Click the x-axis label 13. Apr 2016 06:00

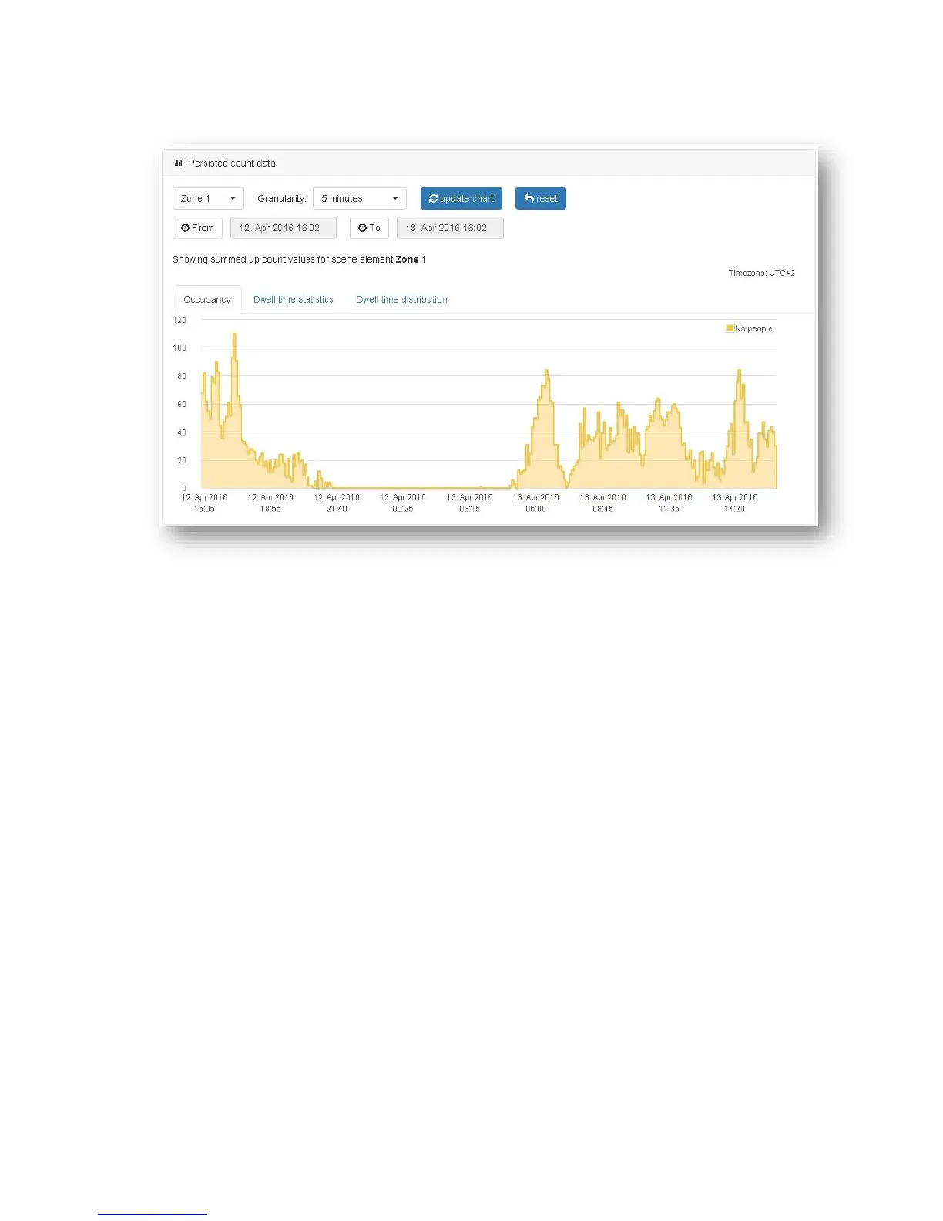536,503
